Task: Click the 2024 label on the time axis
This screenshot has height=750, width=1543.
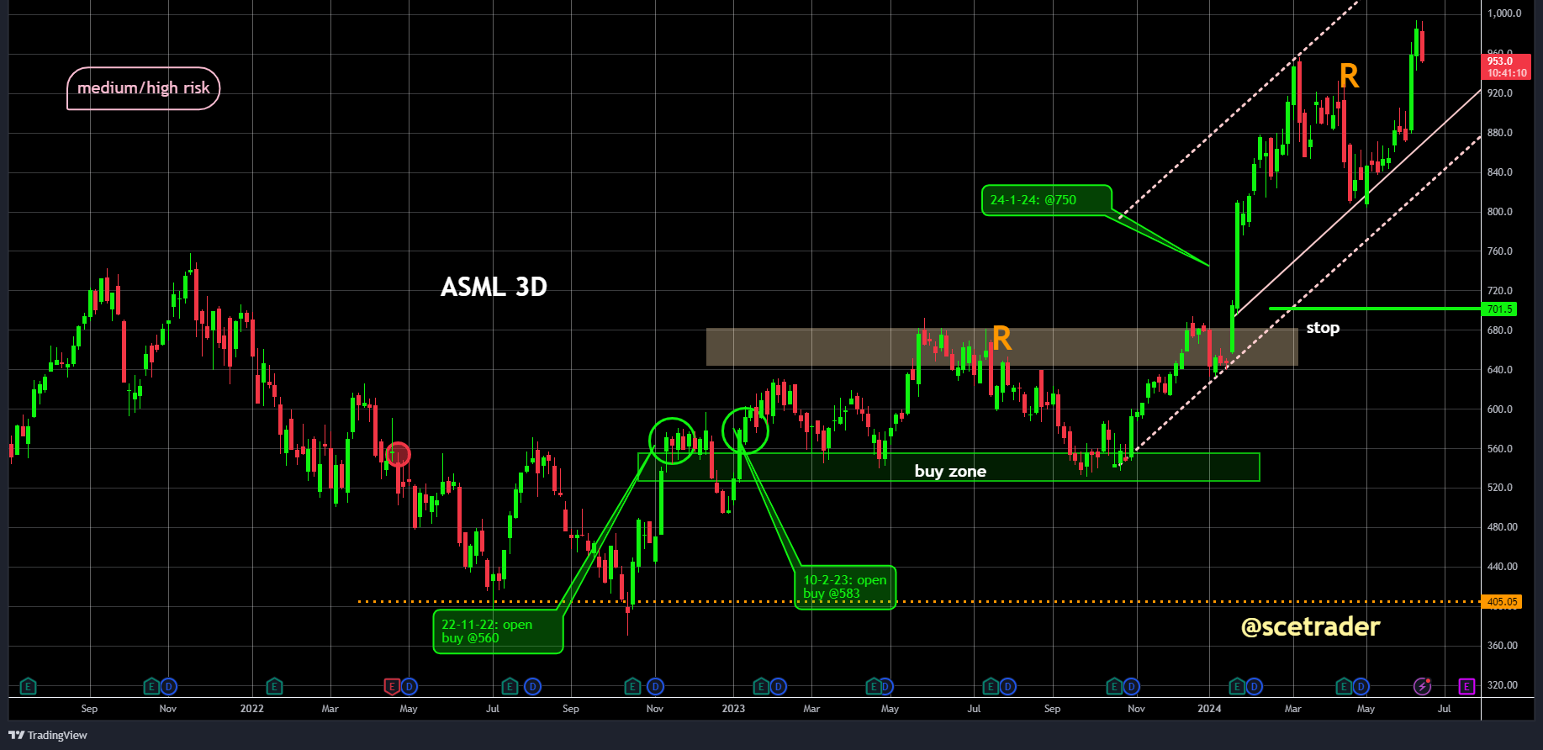Action: tap(1209, 709)
